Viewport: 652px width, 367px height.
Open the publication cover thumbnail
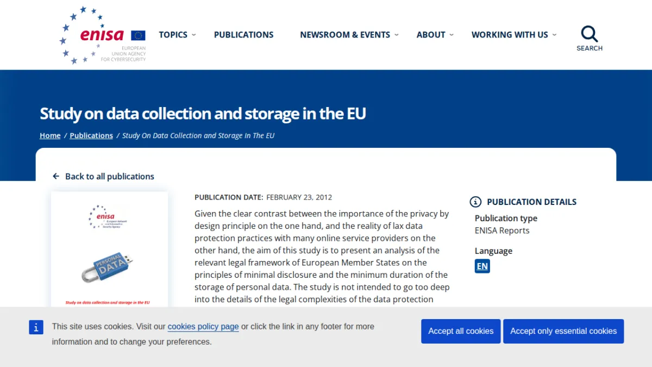(x=109, y=249)
